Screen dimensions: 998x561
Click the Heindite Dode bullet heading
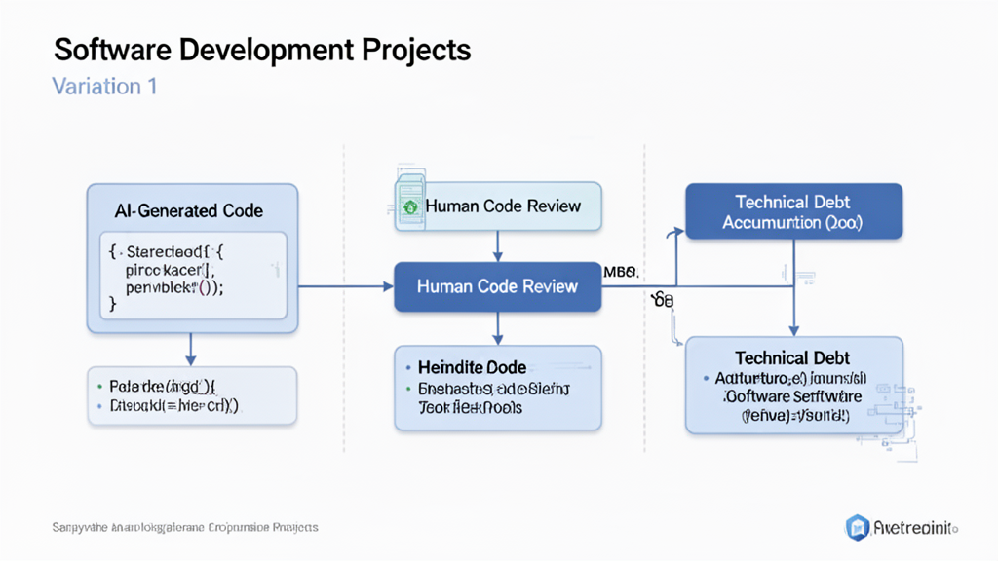pos(472,367)
